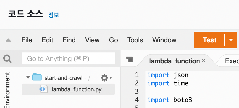The width and height of the screenshot is (239, 108).
Task: Click the orange Test button
Action: tap(209, 40)
